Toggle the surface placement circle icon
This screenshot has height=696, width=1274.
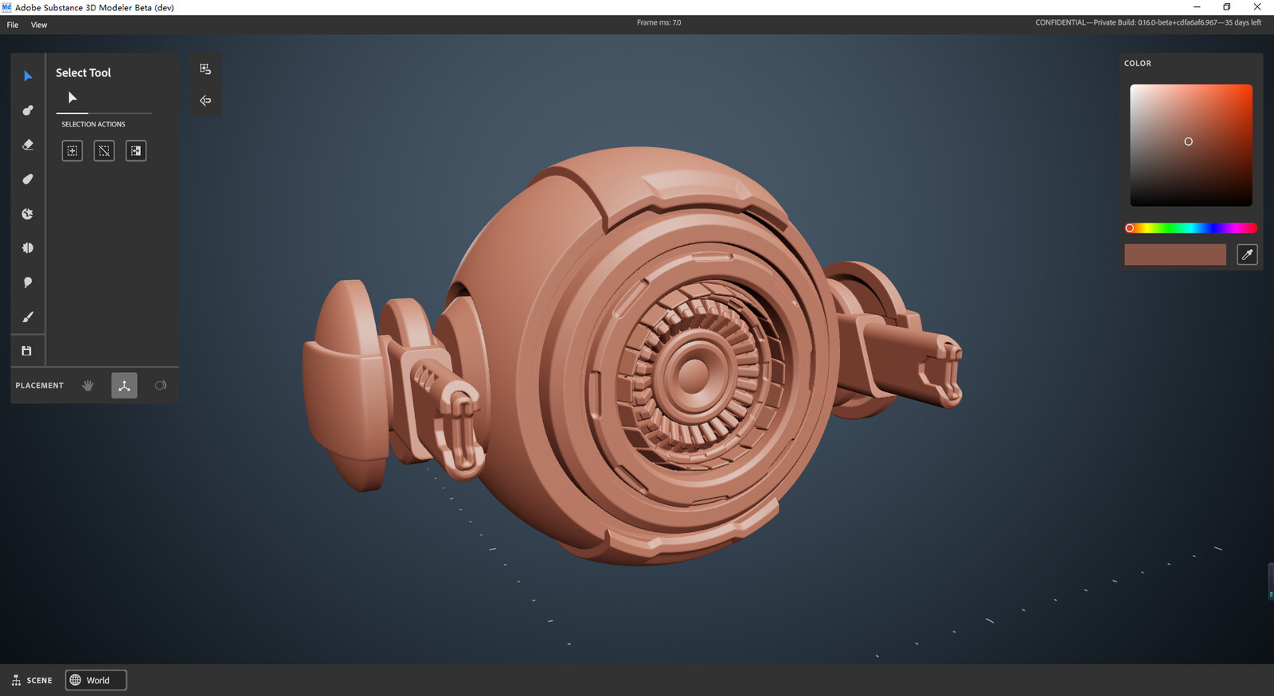click(x=160, y=385)
